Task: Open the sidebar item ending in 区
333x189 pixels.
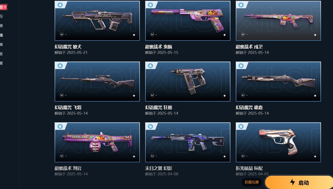Action: [x=1, y=54]
